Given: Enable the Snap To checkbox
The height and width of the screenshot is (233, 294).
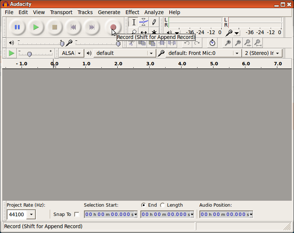Looking at the screenshot, I should pos(77,214).
